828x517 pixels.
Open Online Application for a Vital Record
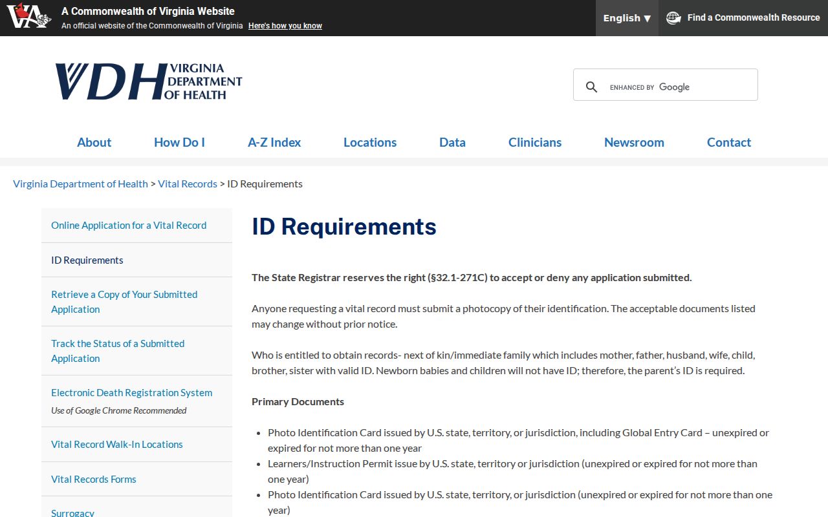[x=129, y=225]
